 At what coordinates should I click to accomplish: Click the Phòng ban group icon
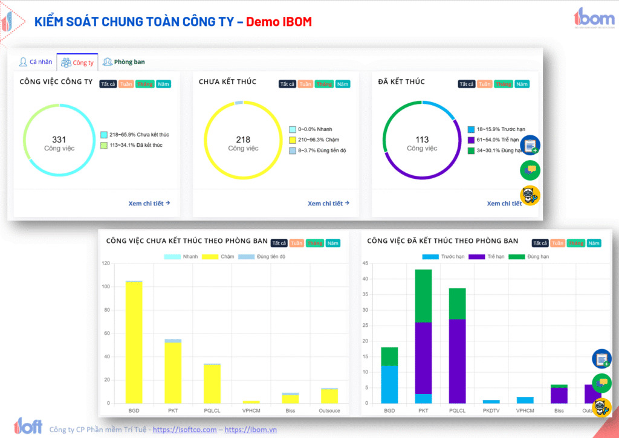click(108, 62)
